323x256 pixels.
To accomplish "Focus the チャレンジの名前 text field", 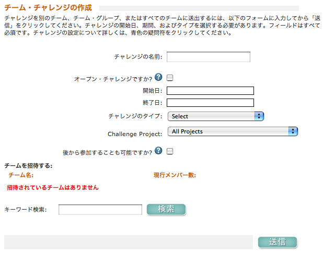I will [209, 57].
